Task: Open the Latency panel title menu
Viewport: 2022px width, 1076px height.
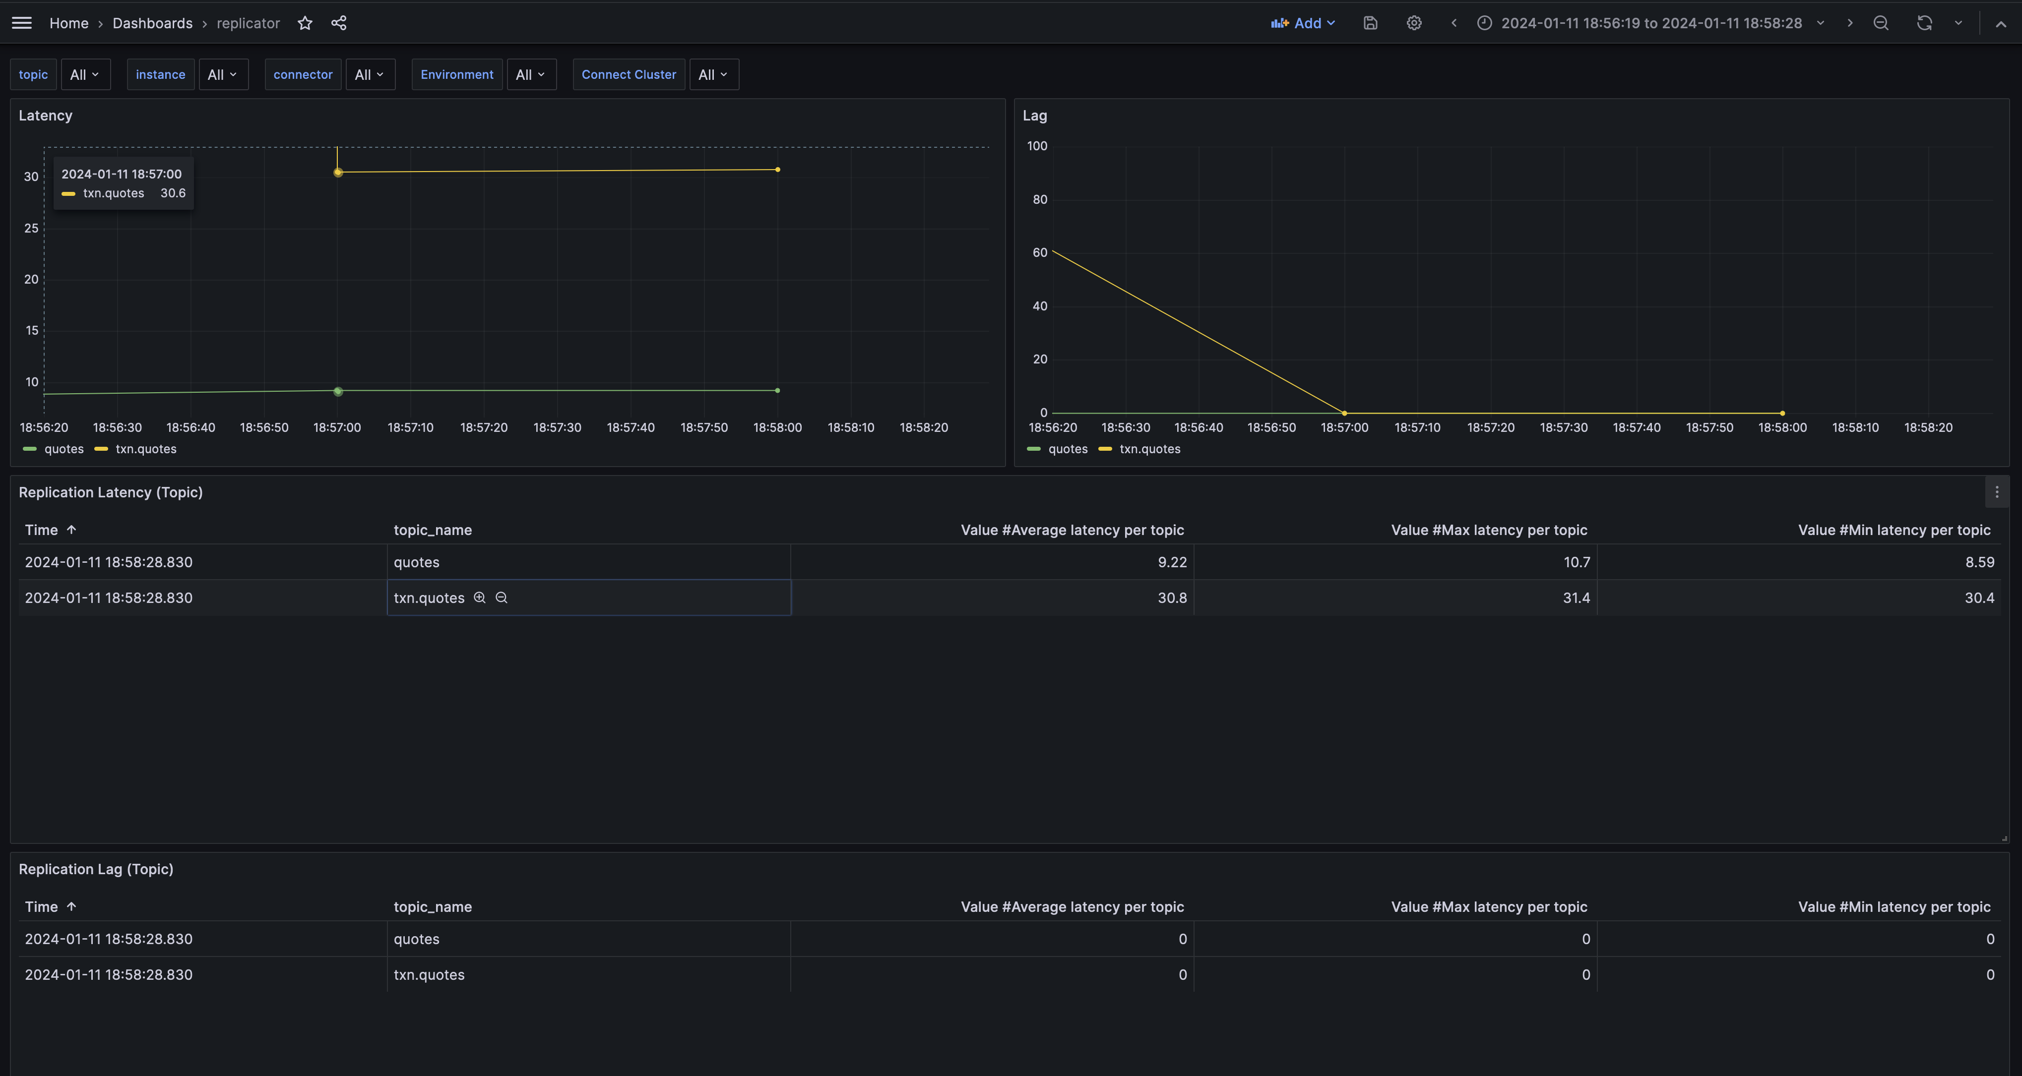Action: click(46, 116)
